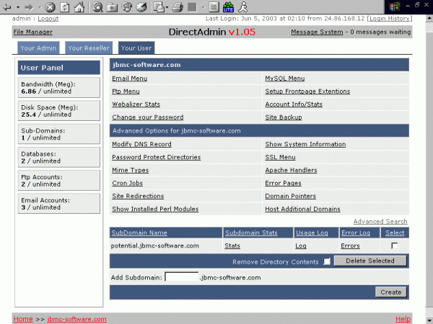
Task: Click the Print toolbar icon
Action: tap(178, 7)
